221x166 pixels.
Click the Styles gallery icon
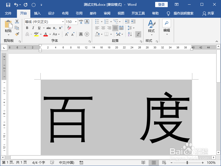pyautogui.click(x=152, y=24)
